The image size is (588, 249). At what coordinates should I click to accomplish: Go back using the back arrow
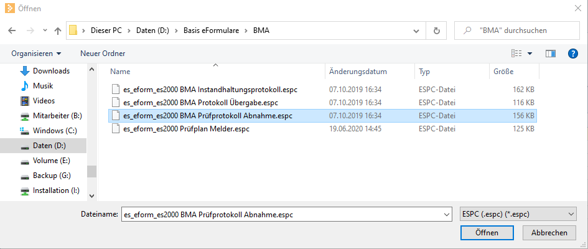[x=12, y=31]
